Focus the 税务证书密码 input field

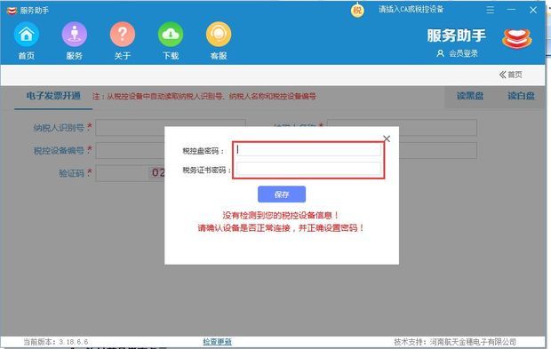pos(308,169)
